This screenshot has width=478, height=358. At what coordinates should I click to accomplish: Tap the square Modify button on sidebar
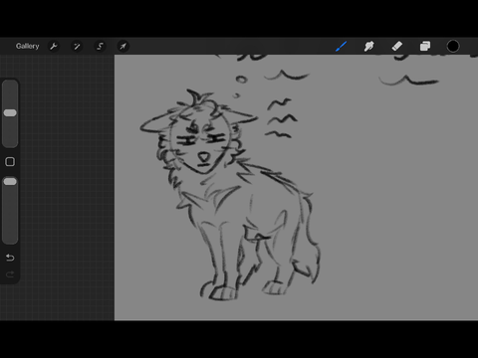tap(10, 162)
